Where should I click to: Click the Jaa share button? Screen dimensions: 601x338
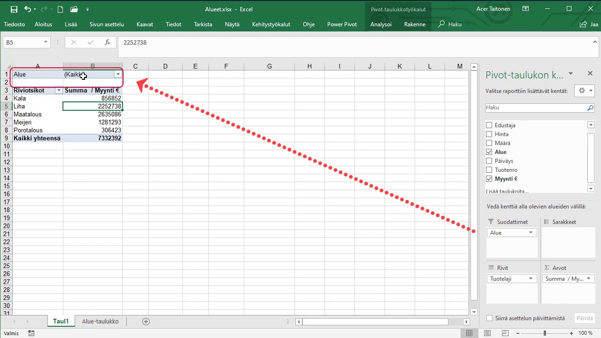click(x=589, y=24)
